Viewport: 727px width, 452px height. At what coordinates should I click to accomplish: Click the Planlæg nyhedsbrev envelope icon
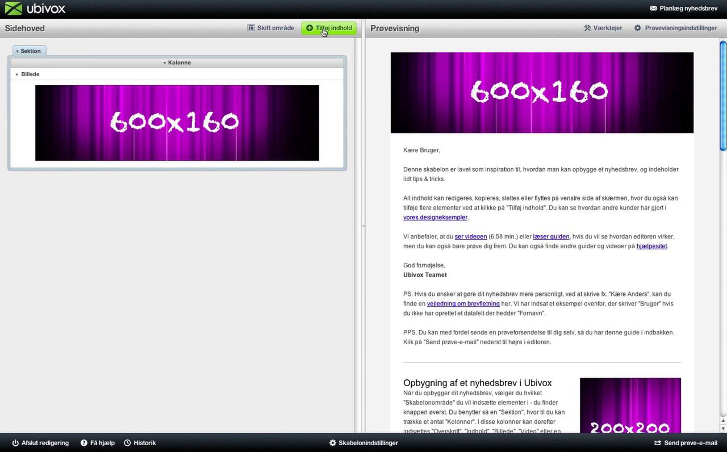coord(653,8)
